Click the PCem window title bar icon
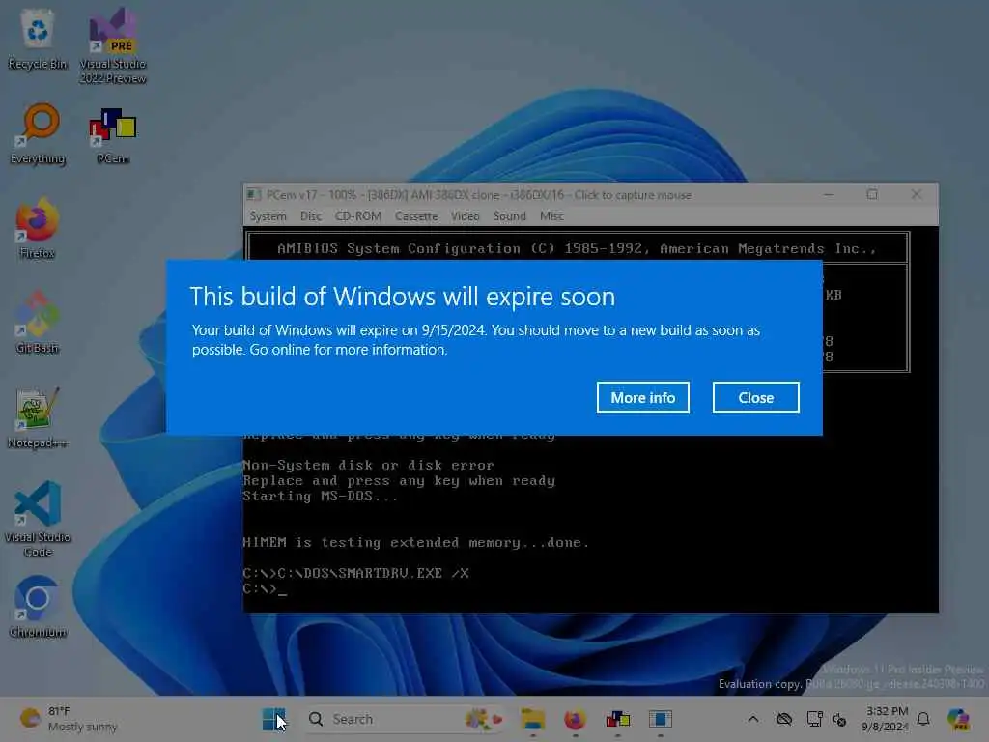989x742 pixels. click(254, 195)
